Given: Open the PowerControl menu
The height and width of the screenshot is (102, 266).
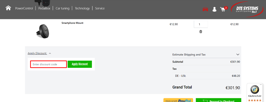Looking at the screenshot, I should (x=24, y=8).
